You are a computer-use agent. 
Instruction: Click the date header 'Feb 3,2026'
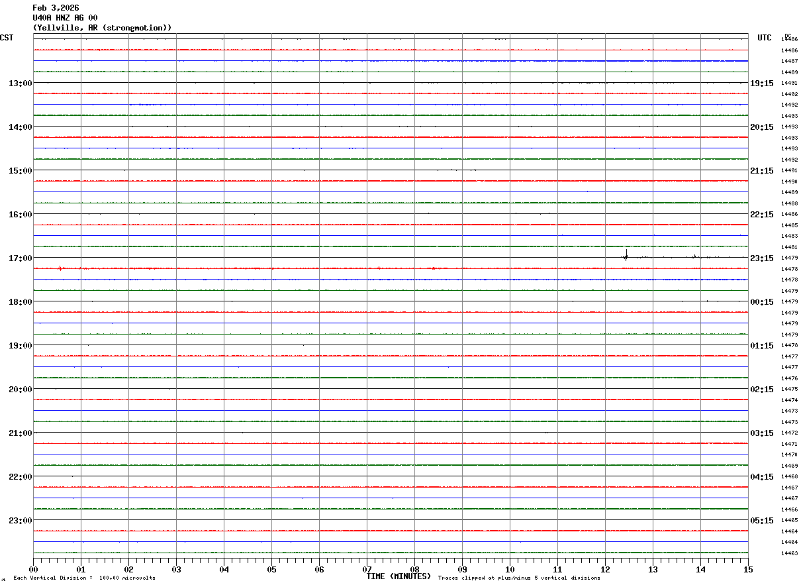click(56, 8)
